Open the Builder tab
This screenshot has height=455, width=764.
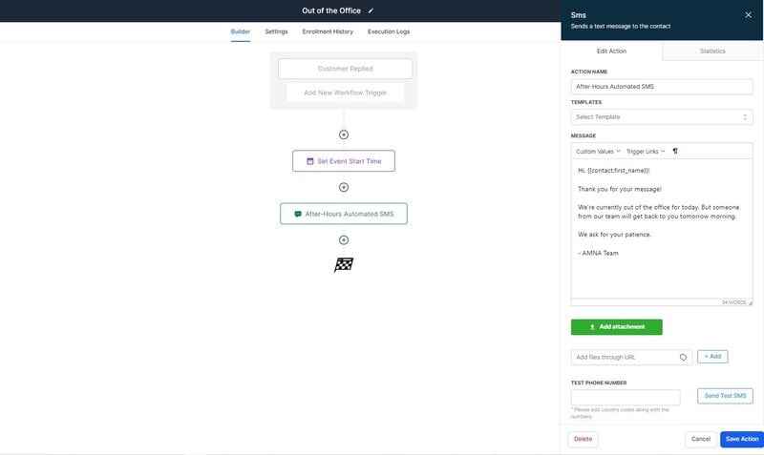coord(241,31)
